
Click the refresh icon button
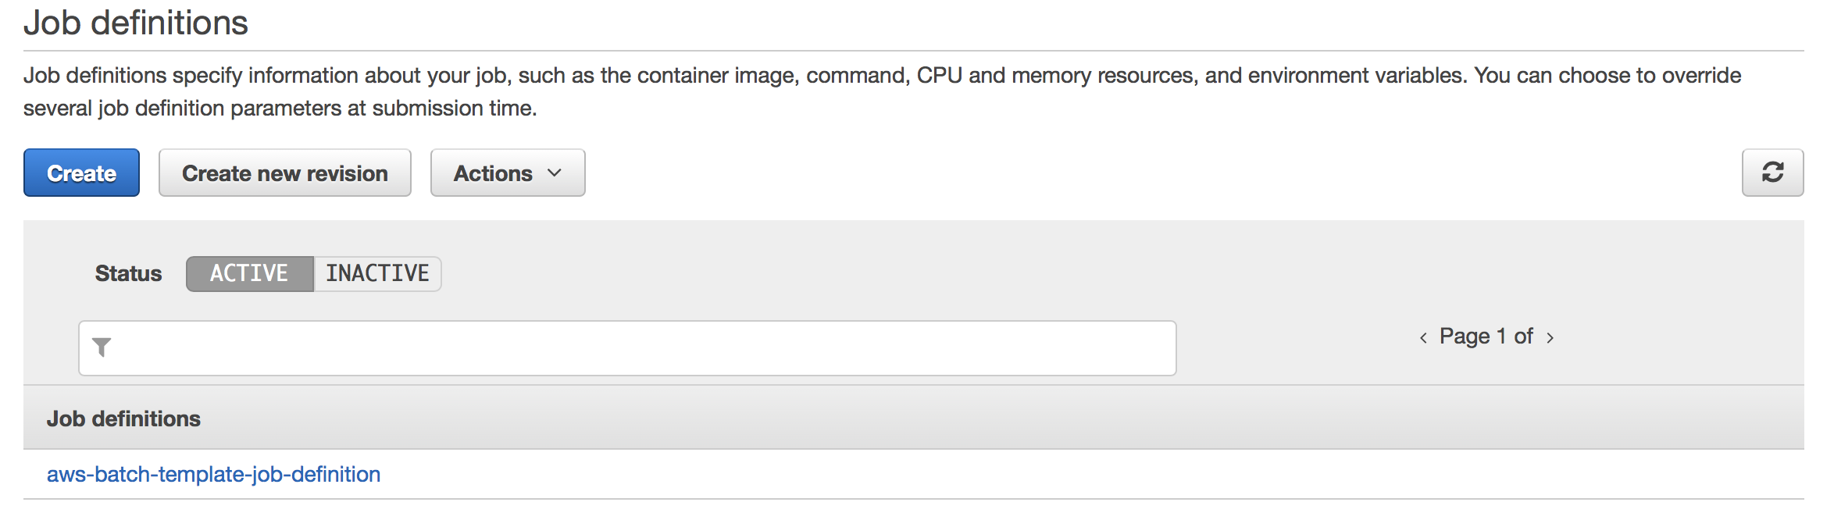tap(1772, 173)
